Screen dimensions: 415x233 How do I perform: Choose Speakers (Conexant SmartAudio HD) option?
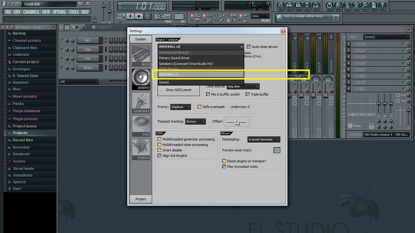(201, 64)
